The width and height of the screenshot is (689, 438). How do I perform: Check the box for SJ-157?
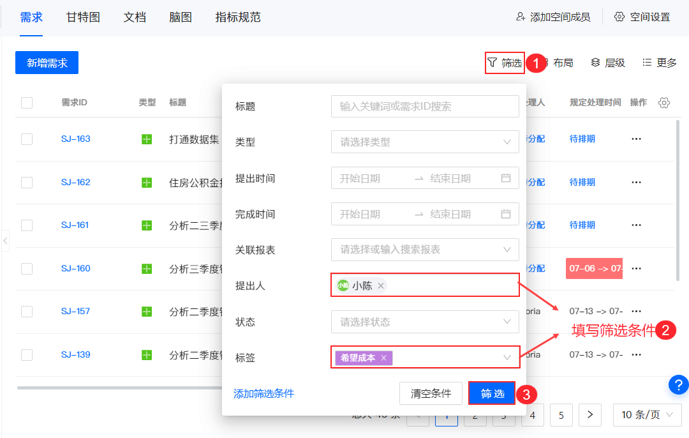(x=27, y=312)
